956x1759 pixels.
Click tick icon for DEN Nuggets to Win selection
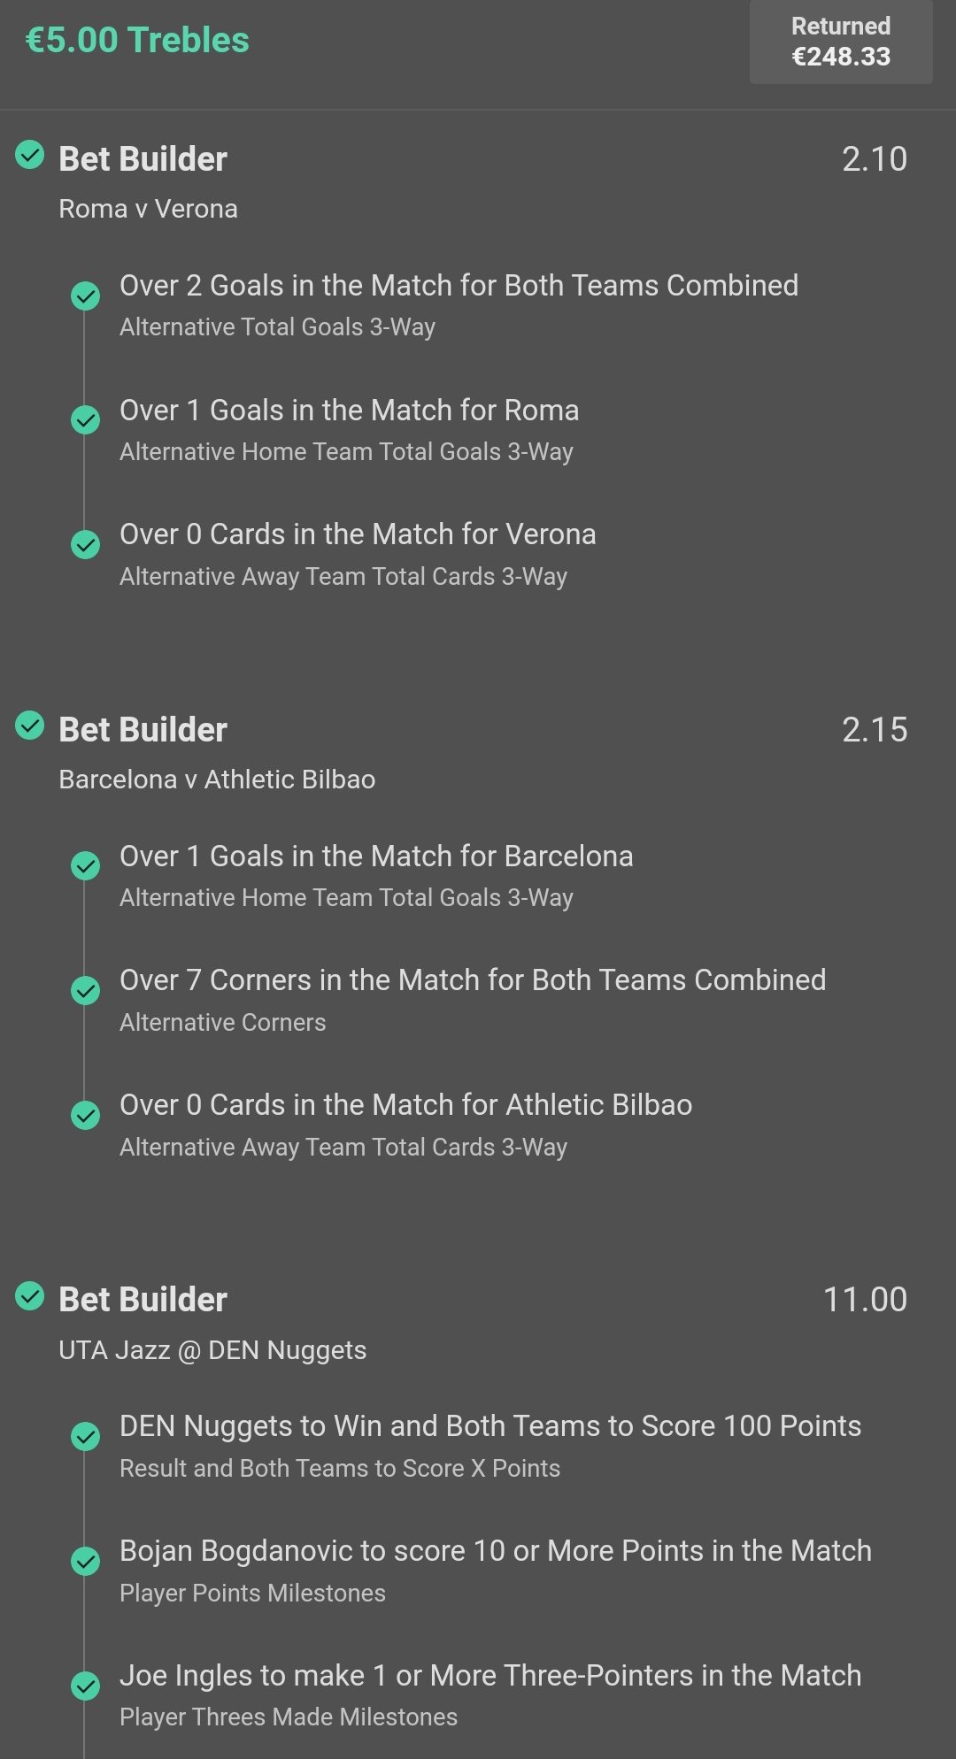pyautogui.click(x=85, y=1436)
